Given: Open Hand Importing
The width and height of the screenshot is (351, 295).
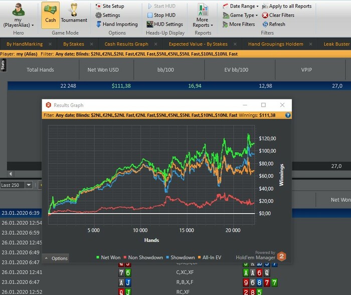Looking at the screenshot, I should click(117, 24).
